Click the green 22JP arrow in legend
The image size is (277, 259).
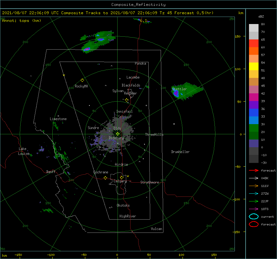click(254, 201)
